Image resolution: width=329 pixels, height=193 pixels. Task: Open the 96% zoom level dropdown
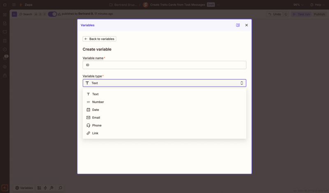point(298,5)
